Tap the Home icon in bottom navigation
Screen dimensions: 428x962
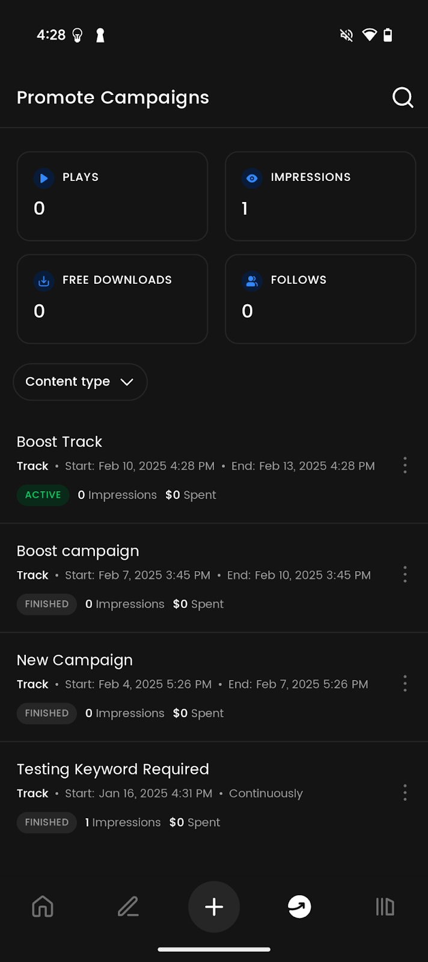pos(43,906)
